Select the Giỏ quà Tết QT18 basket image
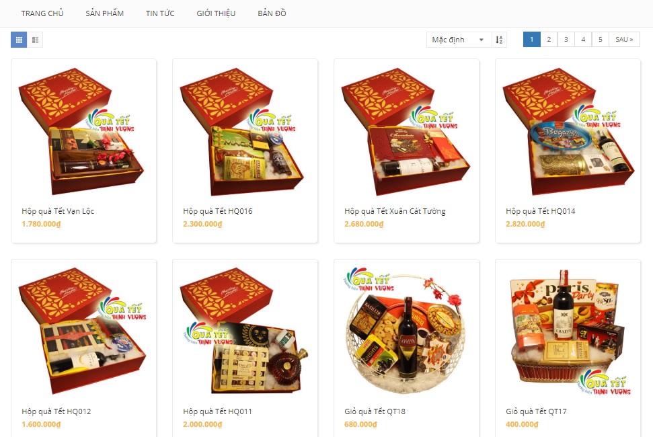The height and width of the screenshot is (437, 653). point(406,331)
